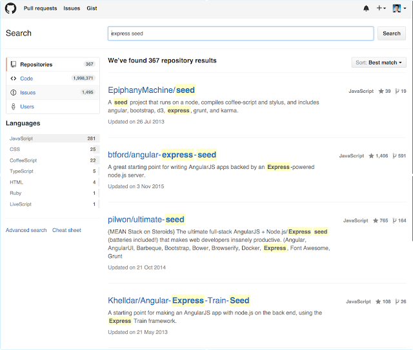Click the 1,495 issues count badge
Viewport: 413px width, 350px height.
(88, 92)
